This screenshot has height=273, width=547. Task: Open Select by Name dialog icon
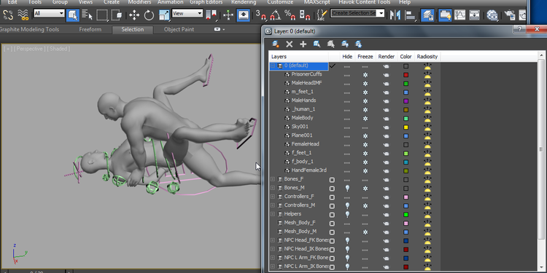88,15
